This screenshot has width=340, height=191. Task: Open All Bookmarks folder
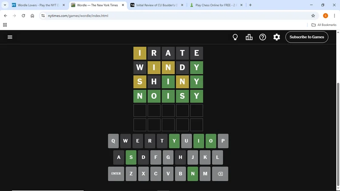(x=324, y=25)
